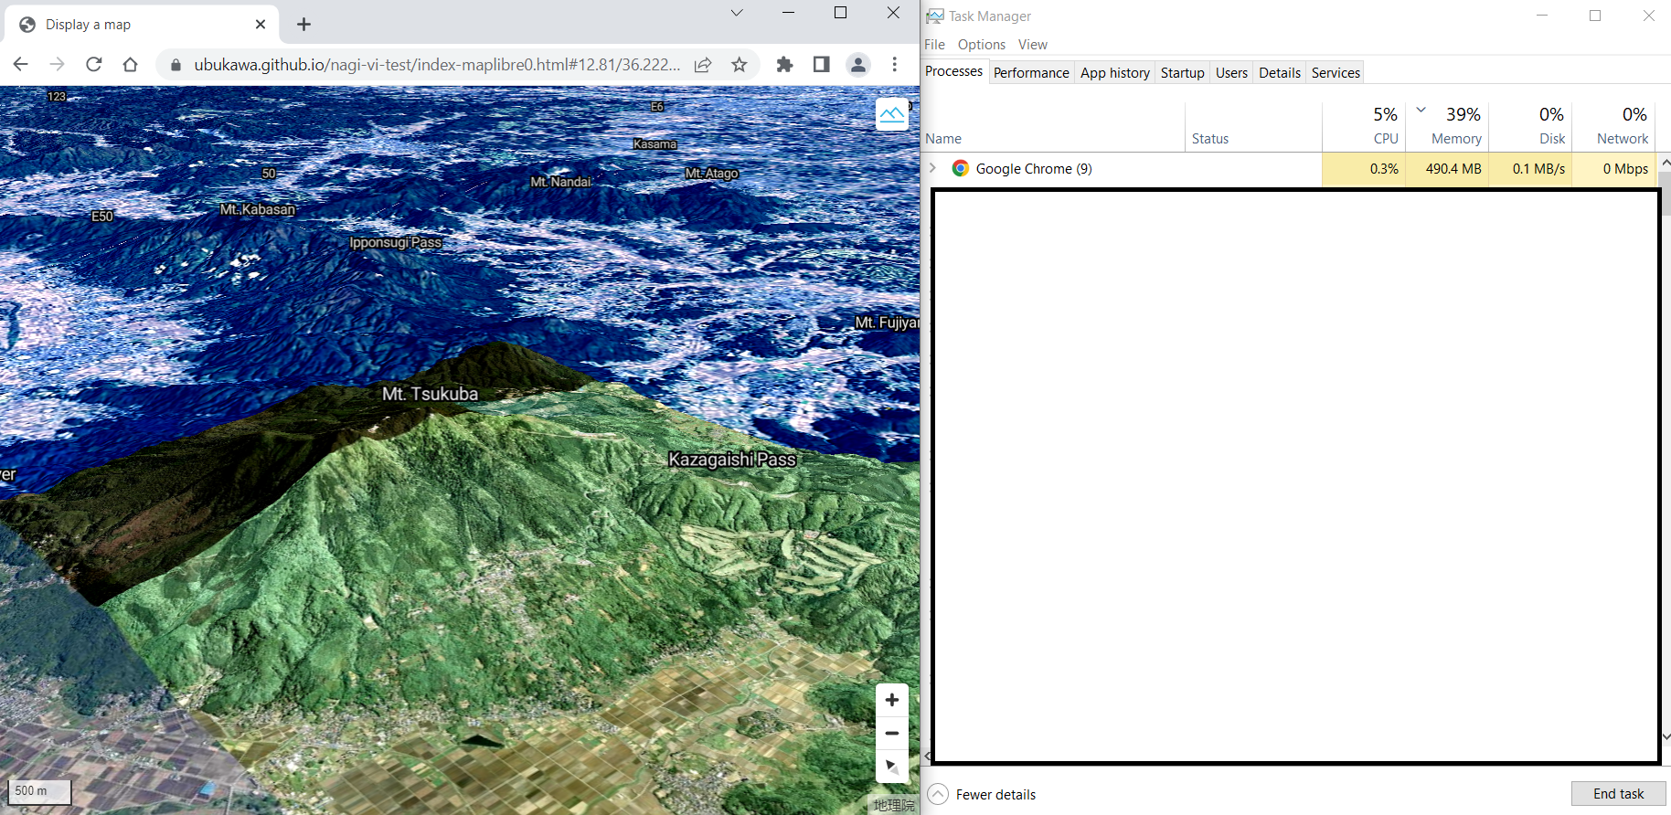Open Chrome three-dot menu
Image resolution: width=1671 pixels, height=815 pixels.
(894, 64)
